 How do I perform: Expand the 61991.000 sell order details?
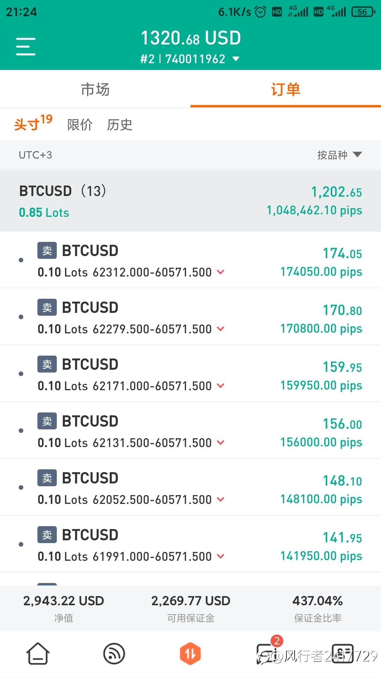[221, 556]
